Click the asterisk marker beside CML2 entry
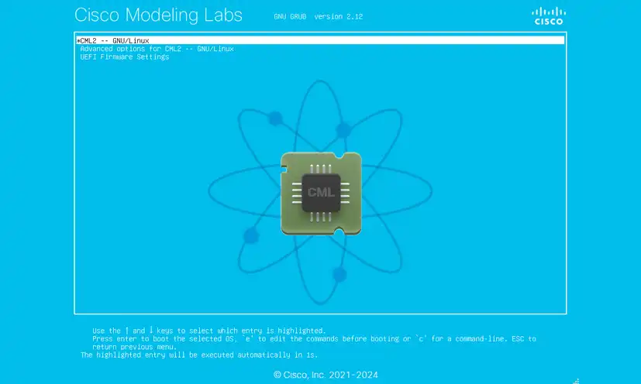 click(x=78, y=40)
